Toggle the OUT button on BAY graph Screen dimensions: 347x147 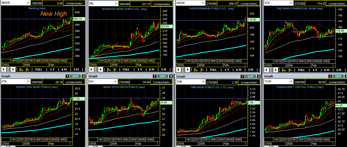[163, 76]
